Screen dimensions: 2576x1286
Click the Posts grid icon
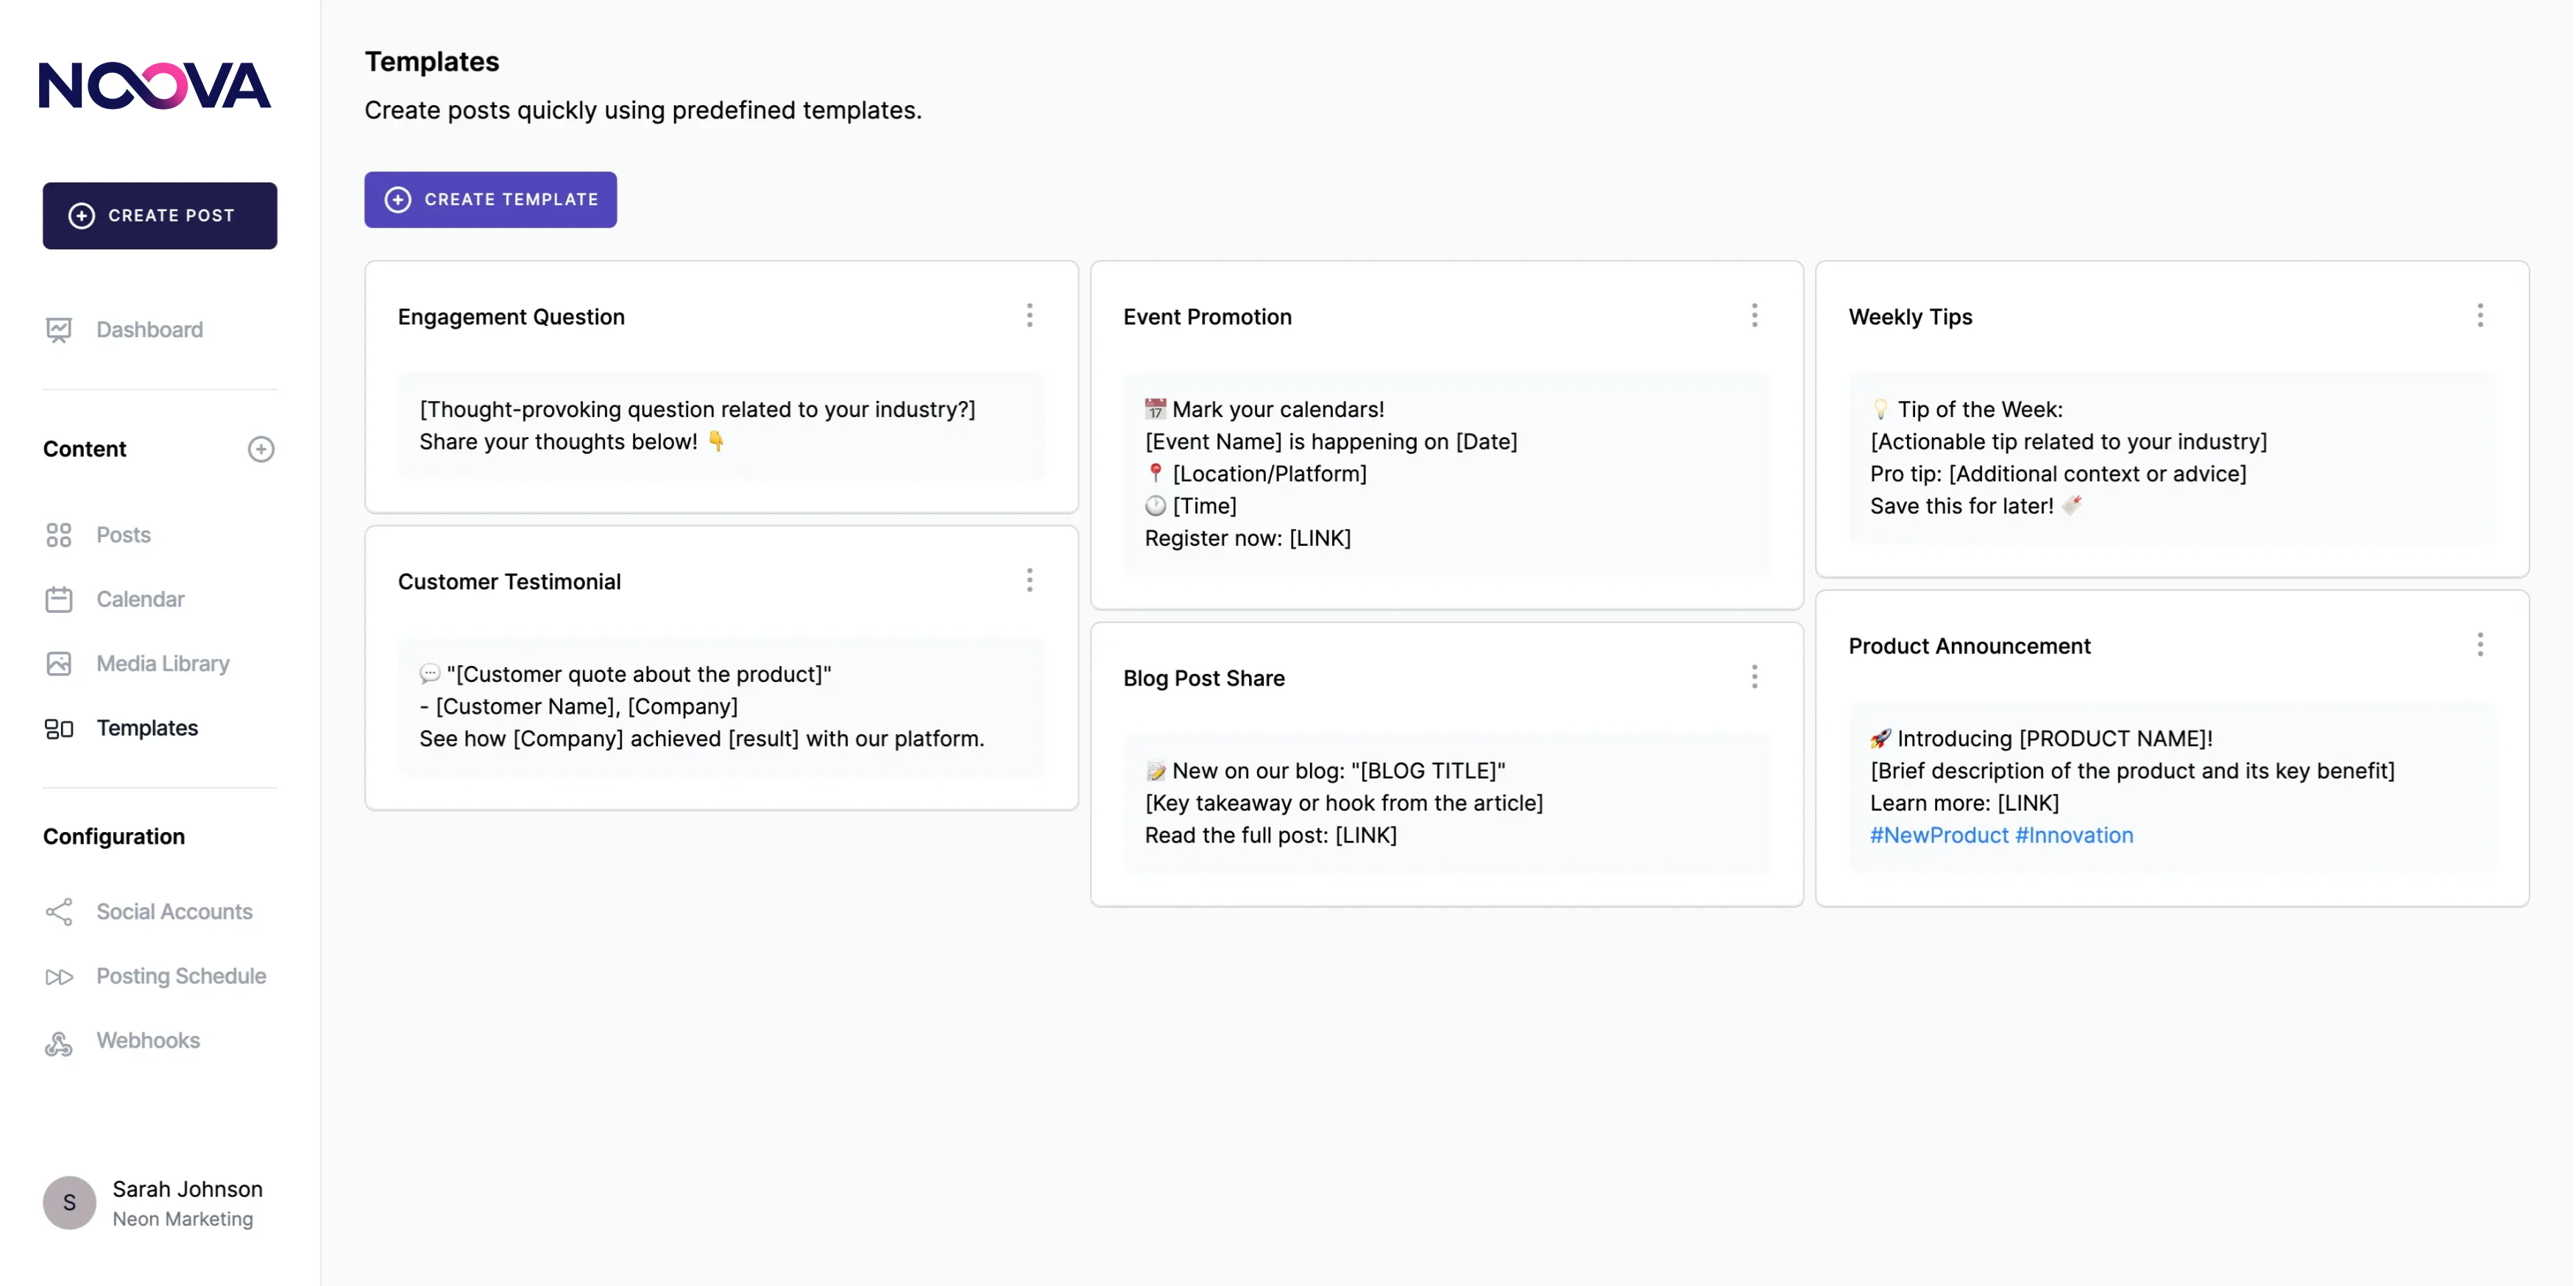59,535
